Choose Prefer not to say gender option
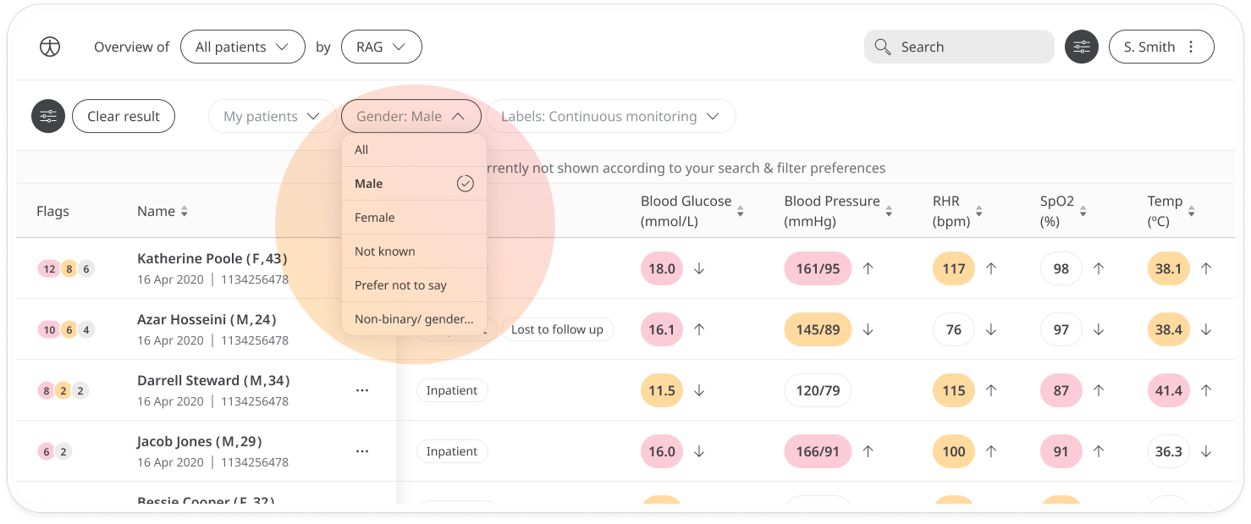Screen dimensions: 1251x524 coord(414,285)
